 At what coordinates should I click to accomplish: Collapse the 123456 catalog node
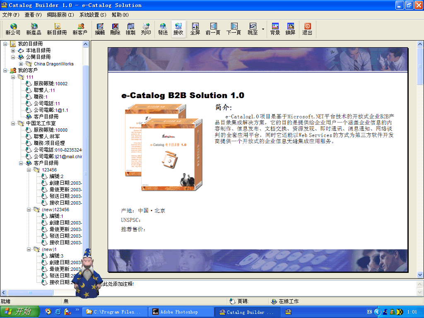click(29, 170)
